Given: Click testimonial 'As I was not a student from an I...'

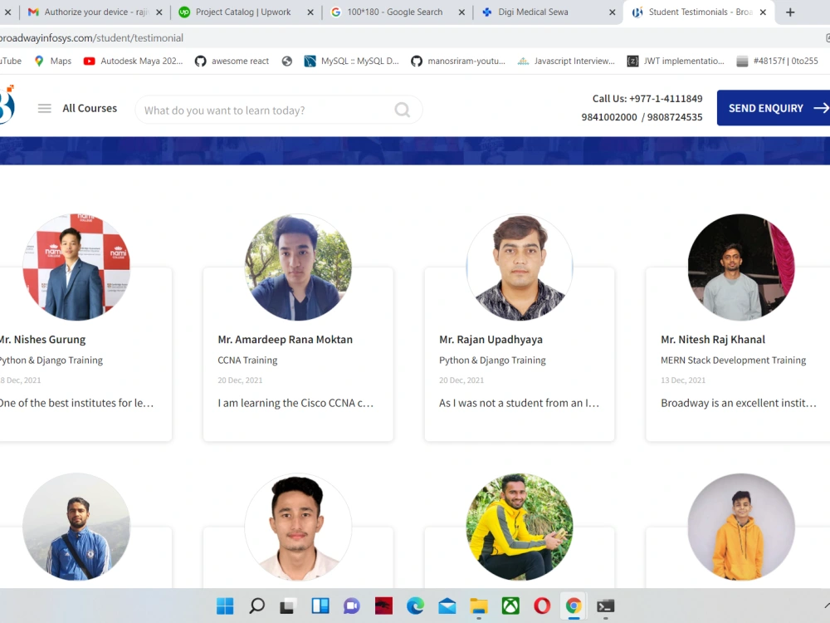Looking at the screenshot, I should tap(519, 403).
